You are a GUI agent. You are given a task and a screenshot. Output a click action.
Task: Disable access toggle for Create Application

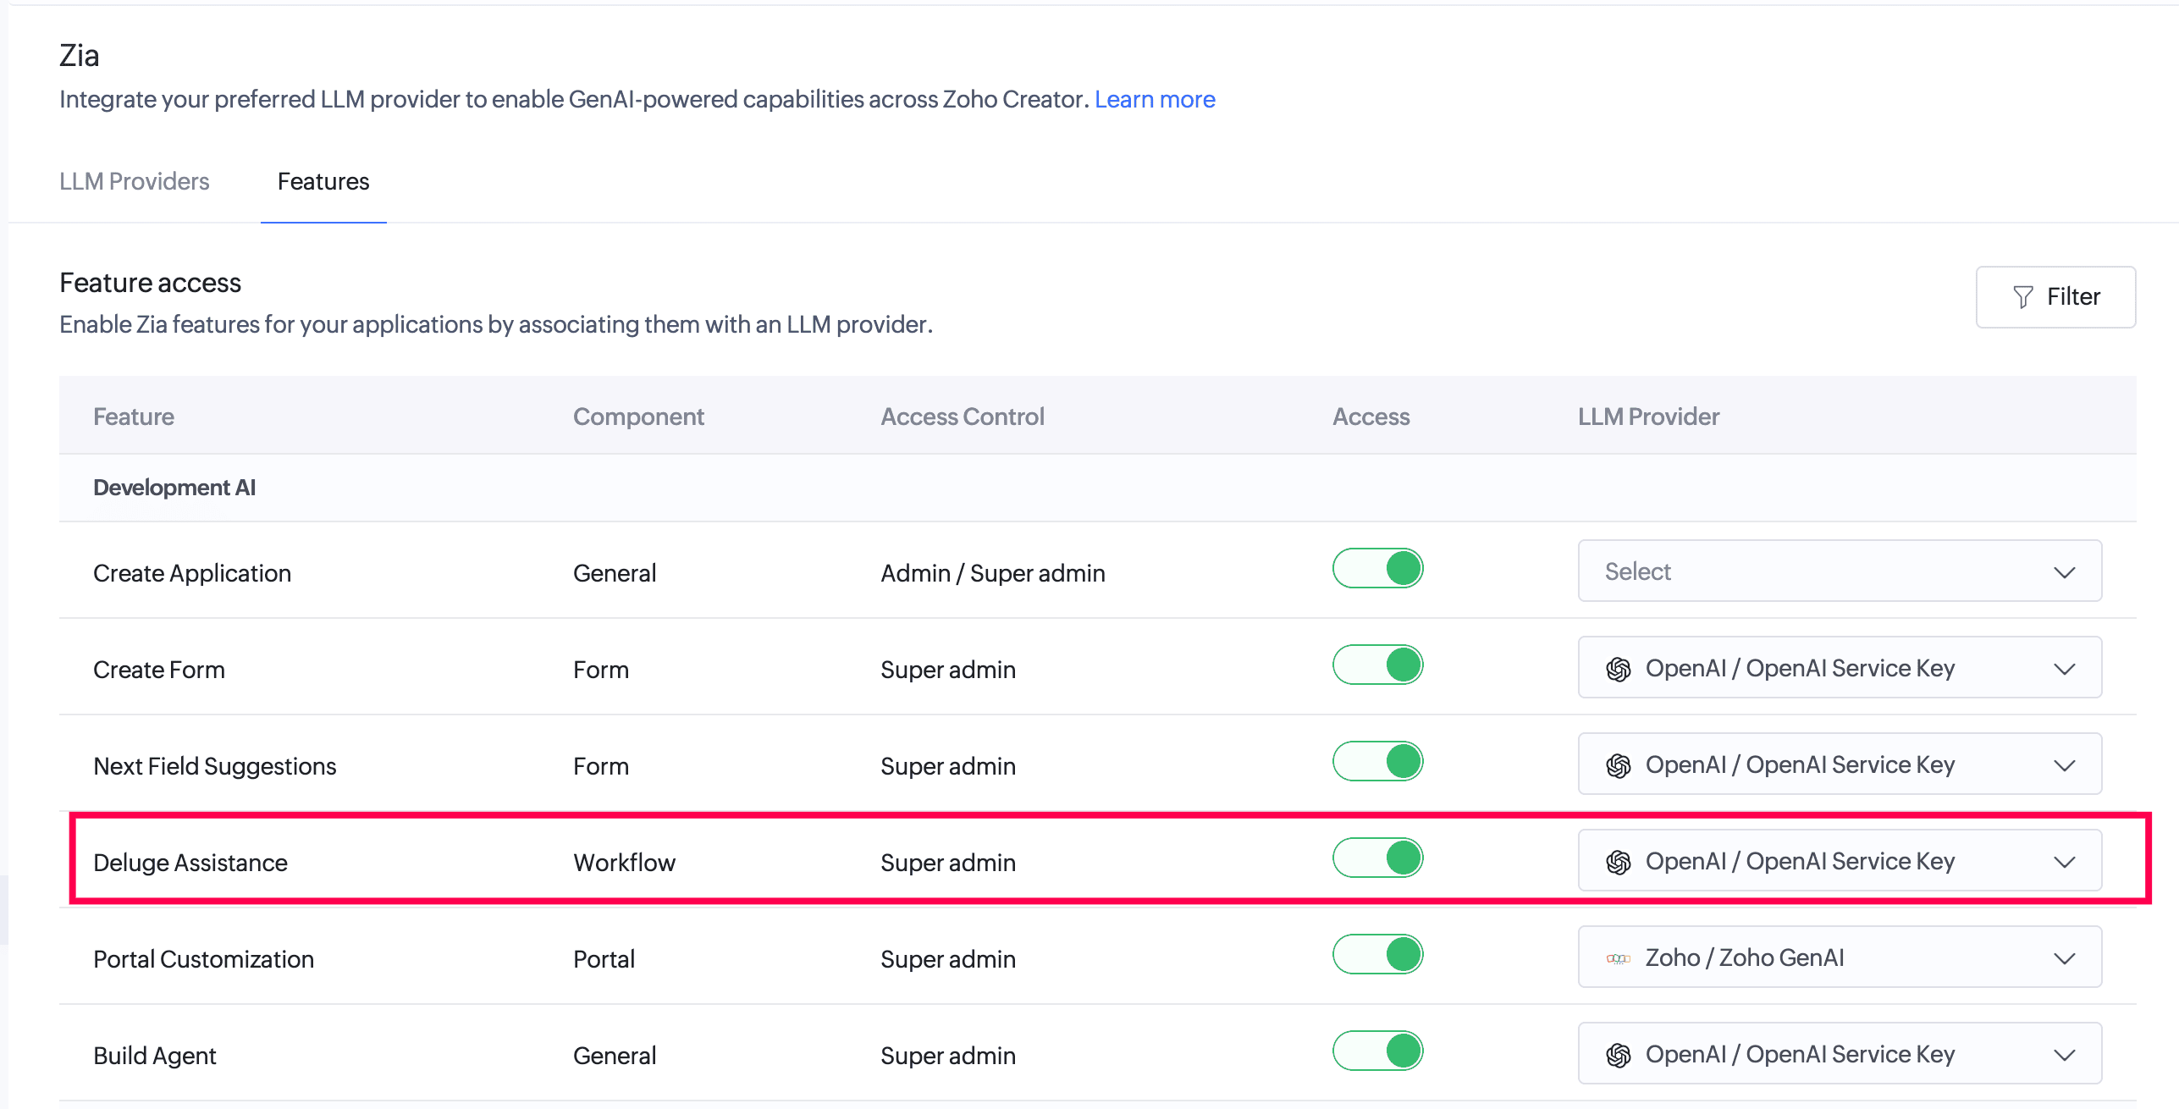click(x=1378, y=568)
